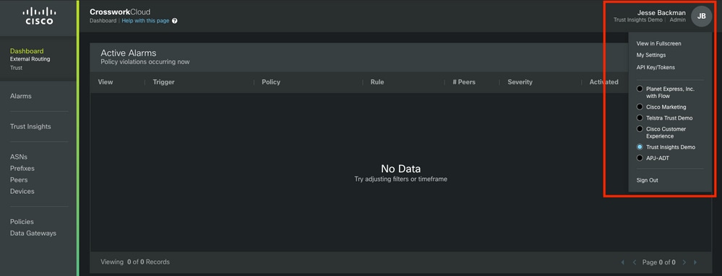Click the help question mark icon
Screen dimensions: 722x276
click(174, 21)
